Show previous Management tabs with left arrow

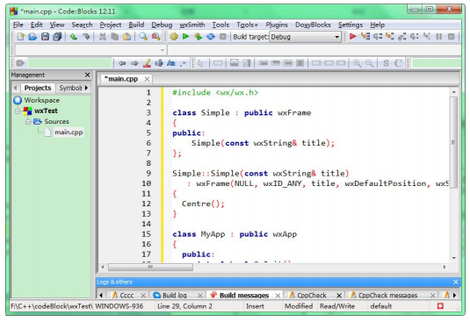[16, 88]
